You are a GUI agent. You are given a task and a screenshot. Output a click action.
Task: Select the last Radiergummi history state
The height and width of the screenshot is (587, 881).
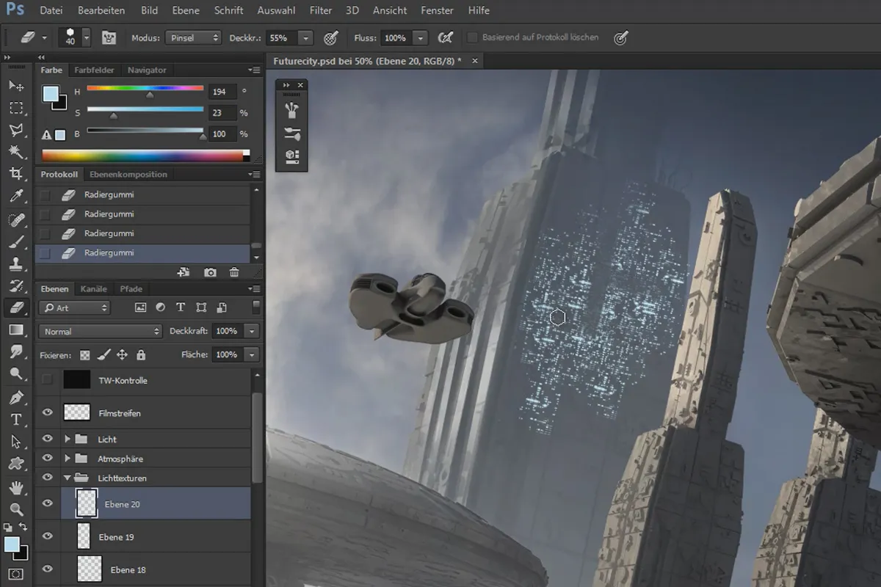pyautogui.click(x=142, y=252)
